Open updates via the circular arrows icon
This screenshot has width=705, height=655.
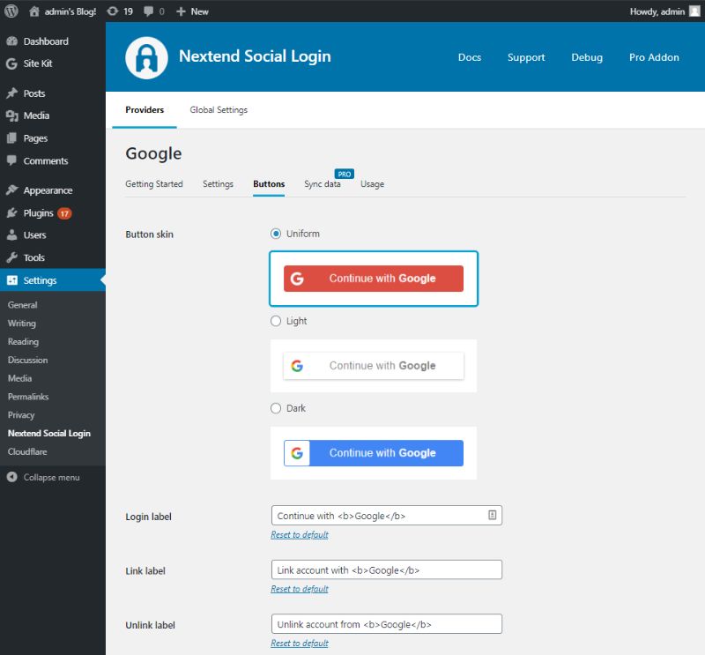point(113,11)
